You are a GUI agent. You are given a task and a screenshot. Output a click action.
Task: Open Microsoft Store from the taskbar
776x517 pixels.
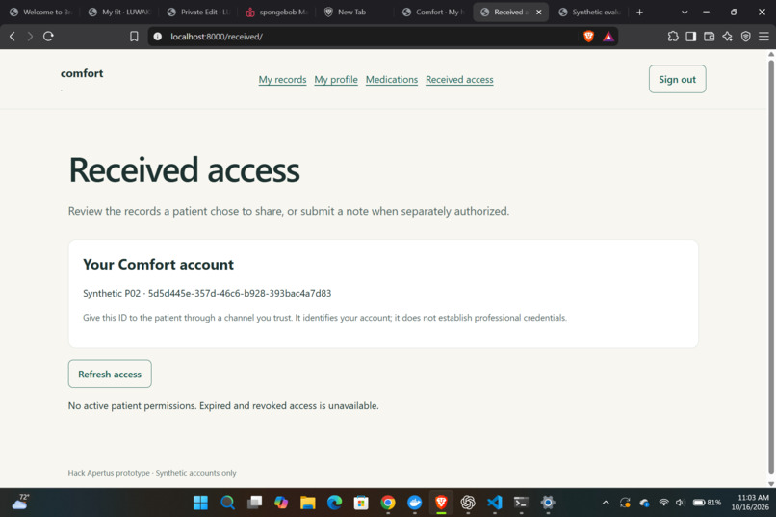tap(361, 503)
